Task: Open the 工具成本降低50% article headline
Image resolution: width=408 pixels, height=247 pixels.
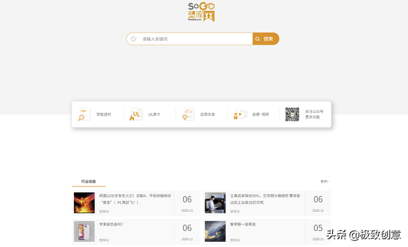Action: pyautogui.click(x=265, y=198)
